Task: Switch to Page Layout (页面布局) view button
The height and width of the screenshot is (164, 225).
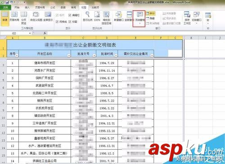Action: pyautogui.click(x=14, y=16)
